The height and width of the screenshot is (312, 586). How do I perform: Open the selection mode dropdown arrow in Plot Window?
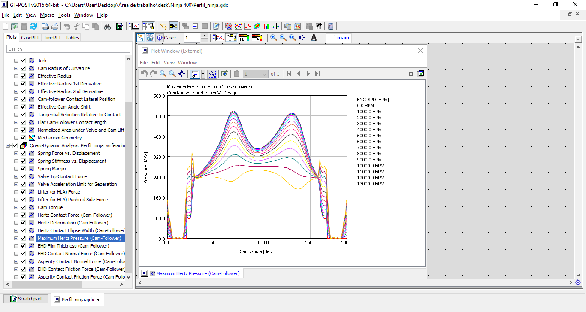tap(203, 74)
